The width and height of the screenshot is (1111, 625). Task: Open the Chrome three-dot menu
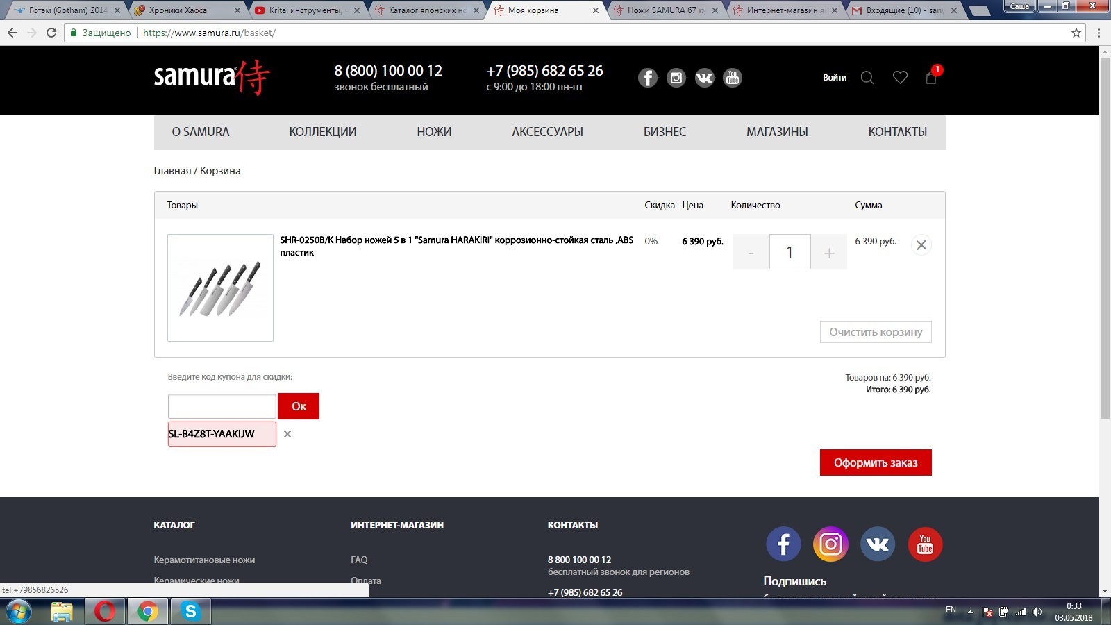click(x=1099, y=33)
